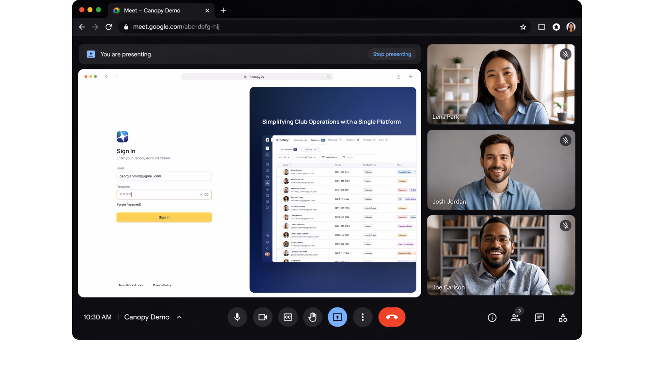Check the box for Allan Brewer

[280, 172]
